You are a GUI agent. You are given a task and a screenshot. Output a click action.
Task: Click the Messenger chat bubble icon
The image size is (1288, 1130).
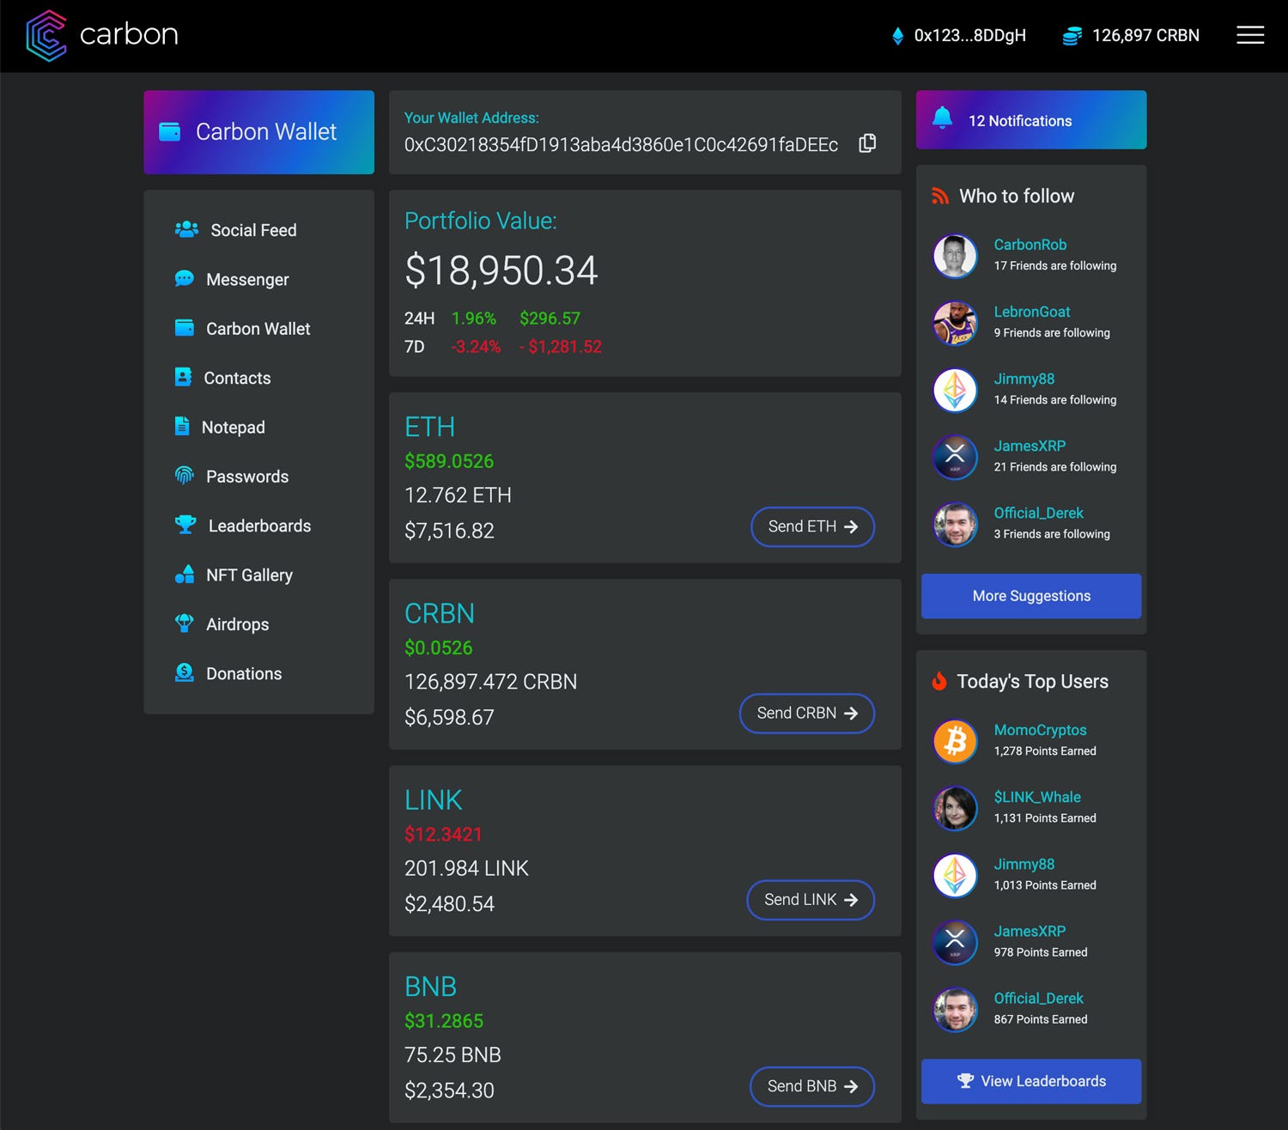(184, 278)
